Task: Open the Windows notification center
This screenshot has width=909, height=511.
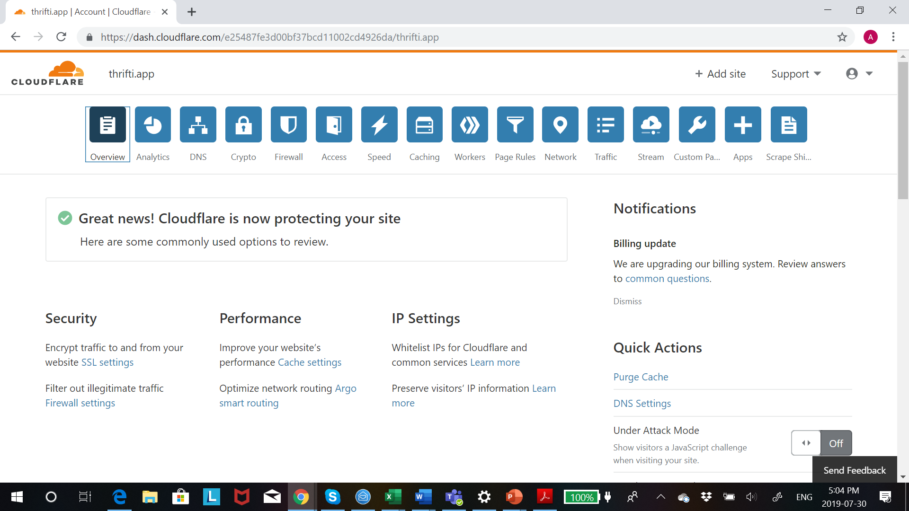Action: pyautogui.click(x=885, y=497)
